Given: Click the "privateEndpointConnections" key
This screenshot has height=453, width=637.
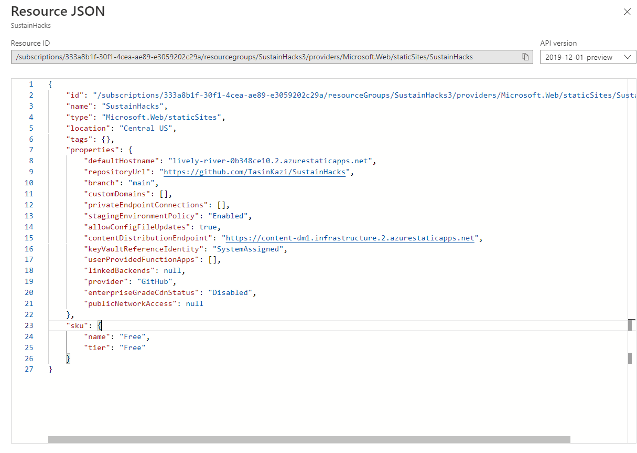Looking at the screenshot, I should point(146,205).
